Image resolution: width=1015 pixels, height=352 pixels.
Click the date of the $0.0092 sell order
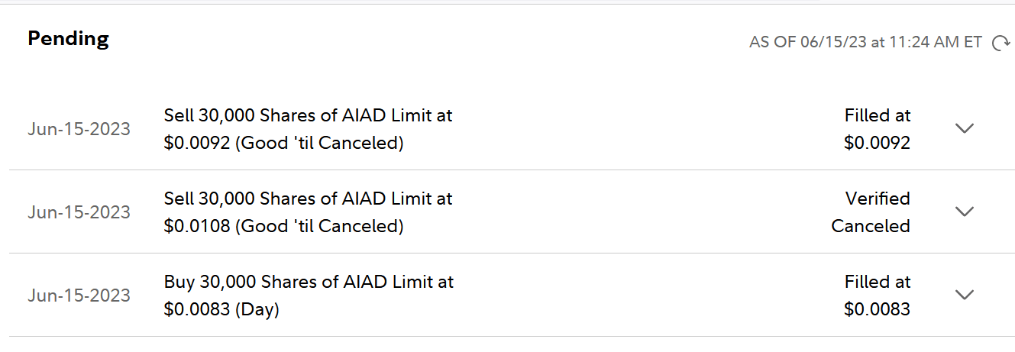[x=79, y=129]
